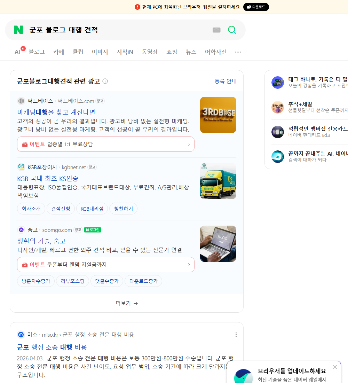348x383 pixels.
Task: Click the 써드베이스.com ad URL
Action: tap(76, 101)
